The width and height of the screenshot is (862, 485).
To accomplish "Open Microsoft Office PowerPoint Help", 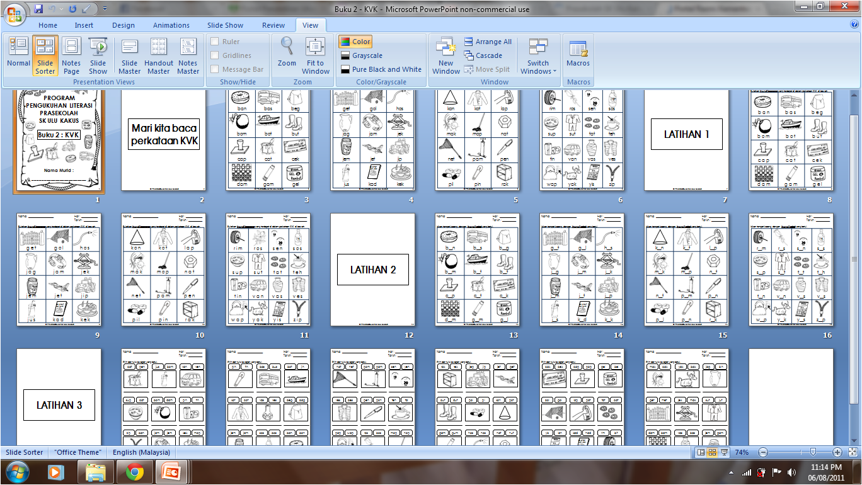I will [x=854, y=25].
